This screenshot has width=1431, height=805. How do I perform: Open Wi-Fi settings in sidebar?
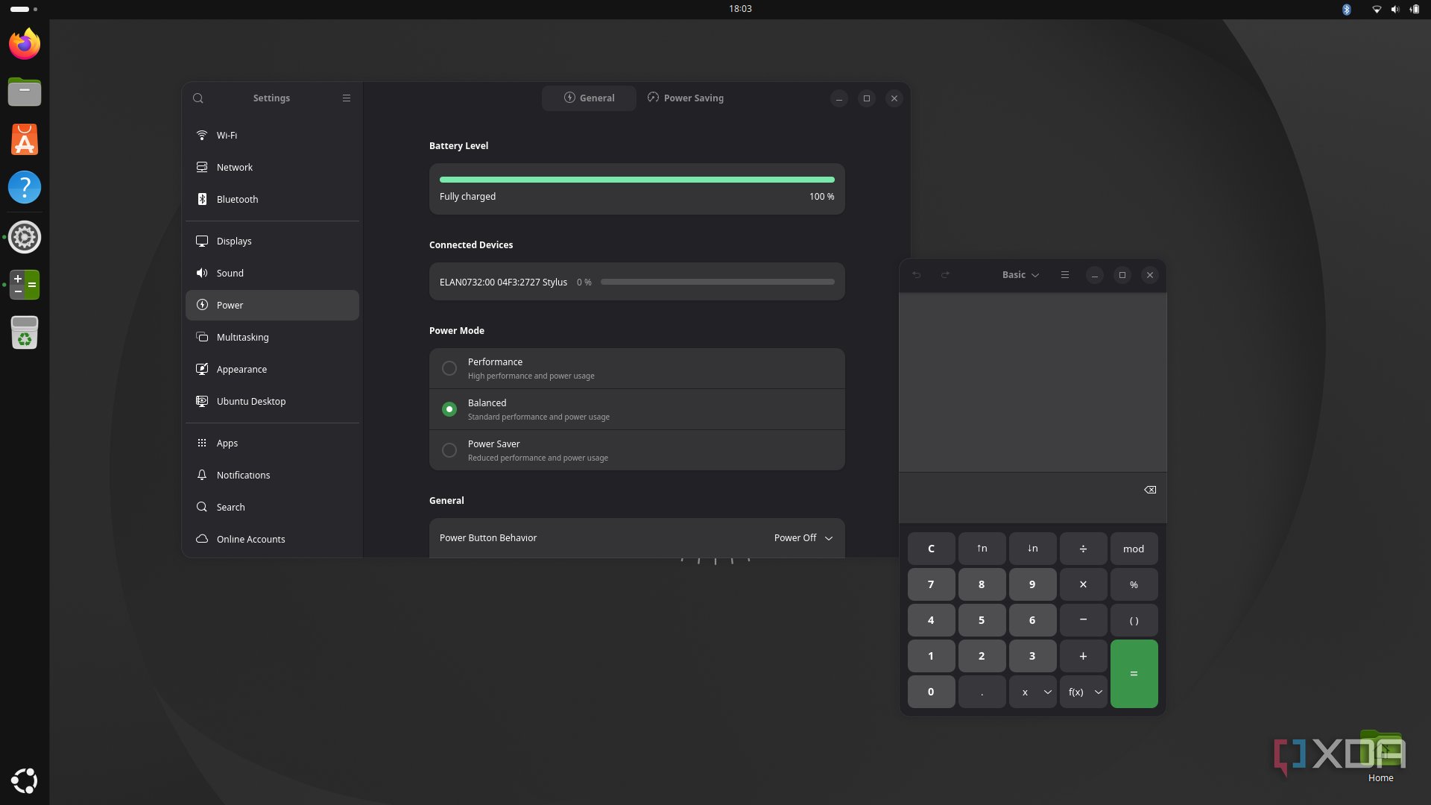click(x=272, y=135)
